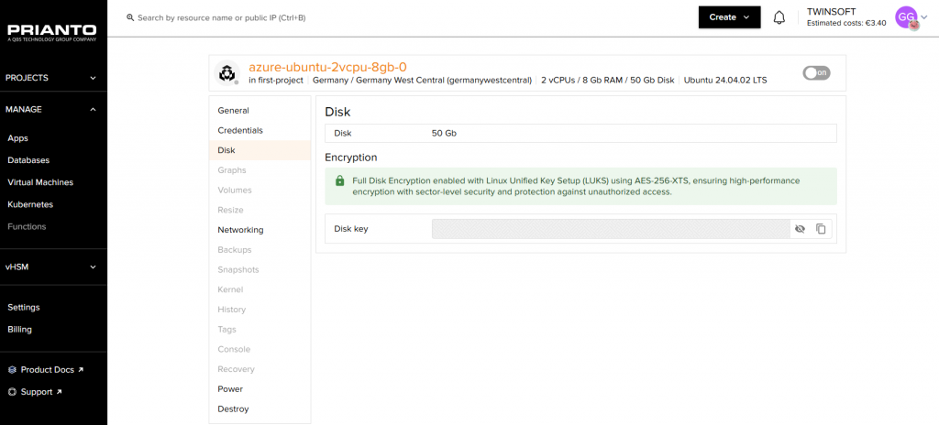Toggle the VM power on switch
The height and width of the screenshot is (425, 939).
tap(815, 73)
